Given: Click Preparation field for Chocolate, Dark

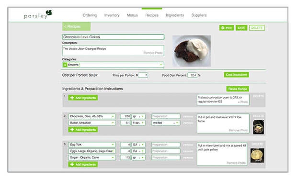Looking at the screenshot, I should tap(166, 116).
